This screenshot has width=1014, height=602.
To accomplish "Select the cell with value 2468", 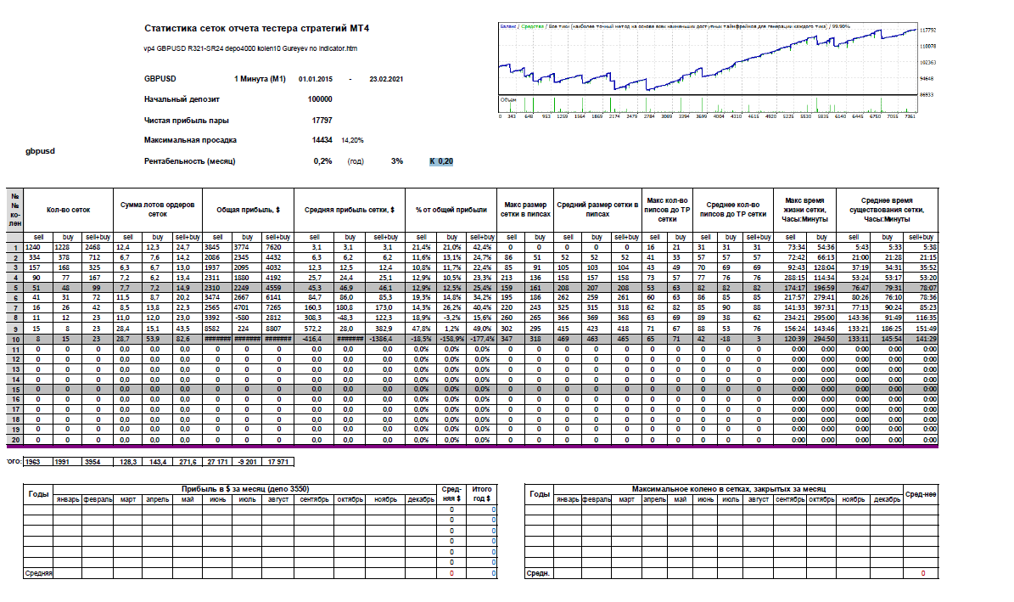I will point(97,247).
